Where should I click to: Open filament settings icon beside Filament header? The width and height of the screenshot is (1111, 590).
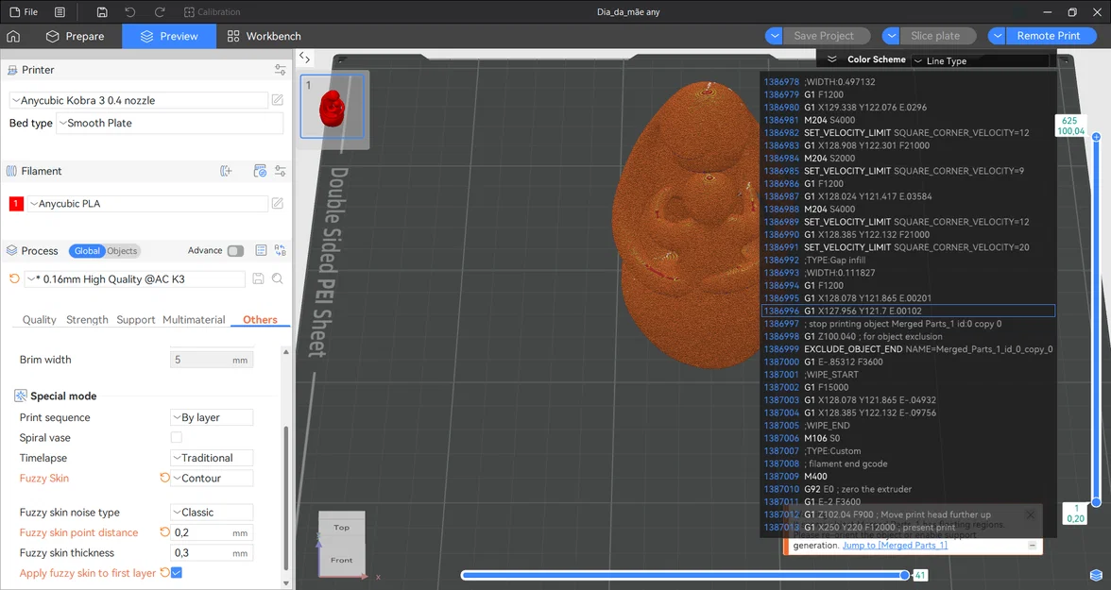click(281, 171)
